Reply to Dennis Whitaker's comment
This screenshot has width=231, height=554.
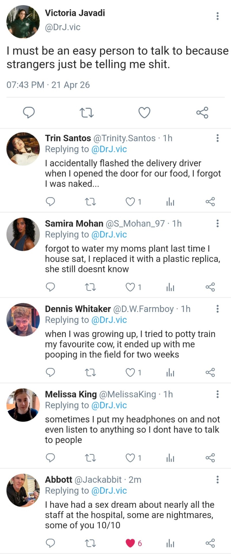coord(50,373)
